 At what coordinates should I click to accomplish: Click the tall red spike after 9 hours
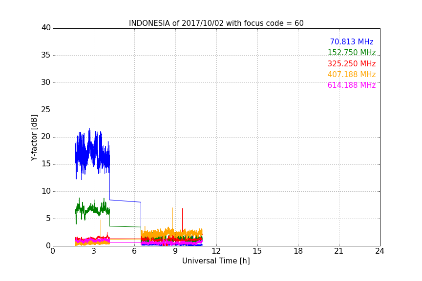[x=183, y=219]
